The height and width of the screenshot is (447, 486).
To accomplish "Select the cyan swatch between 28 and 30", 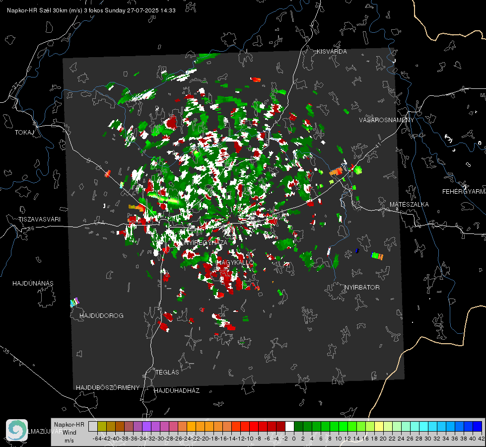I will coord(424,426).
